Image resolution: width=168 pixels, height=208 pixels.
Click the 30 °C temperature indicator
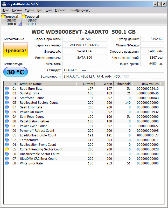(16, 72)
